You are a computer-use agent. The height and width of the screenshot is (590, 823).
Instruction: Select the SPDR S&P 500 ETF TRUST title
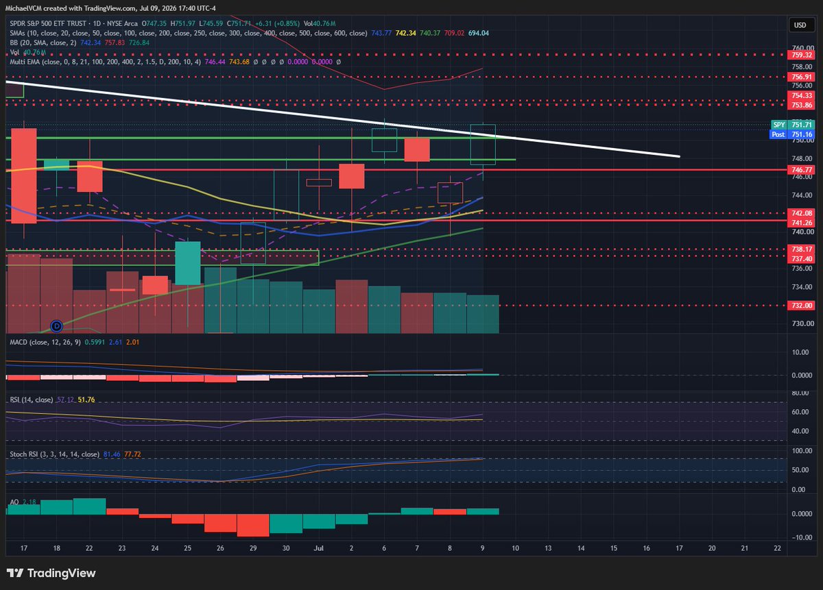[49, 23]
